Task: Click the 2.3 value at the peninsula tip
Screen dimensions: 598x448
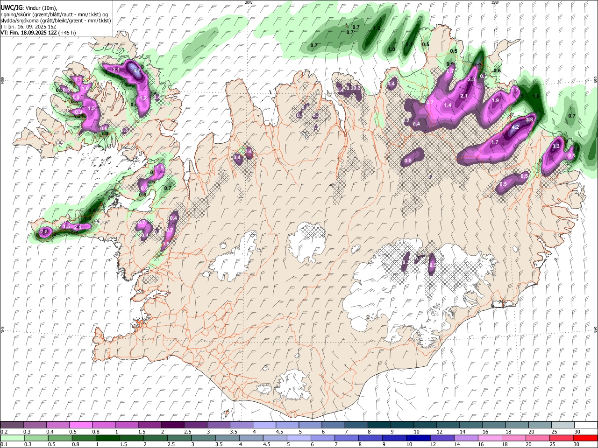Action: [x=45, y=232]
